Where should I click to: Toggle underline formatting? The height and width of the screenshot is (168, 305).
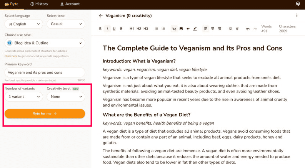click(x=114, y=29)
